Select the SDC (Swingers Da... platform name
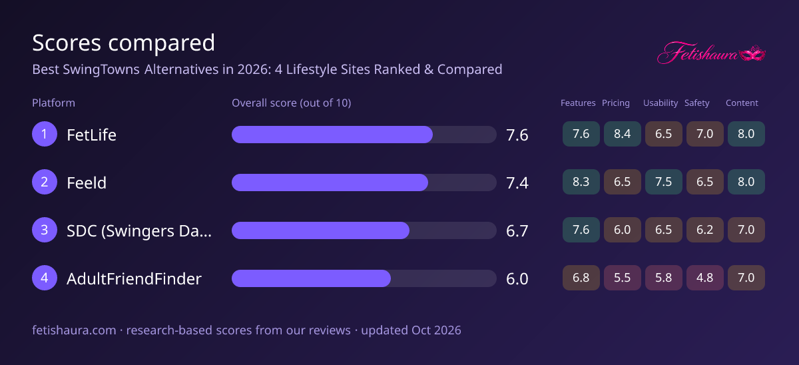The height and width of the screenshot is (365, 799). coord(139,230)
